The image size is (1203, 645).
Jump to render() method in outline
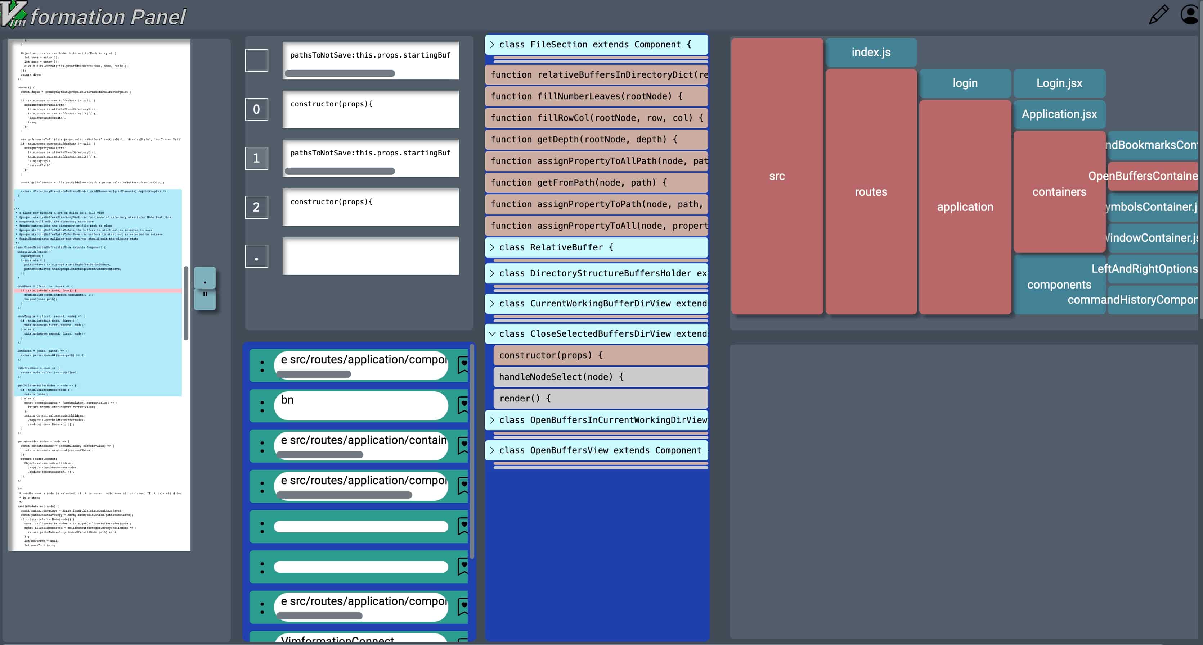tap(601, 399)
